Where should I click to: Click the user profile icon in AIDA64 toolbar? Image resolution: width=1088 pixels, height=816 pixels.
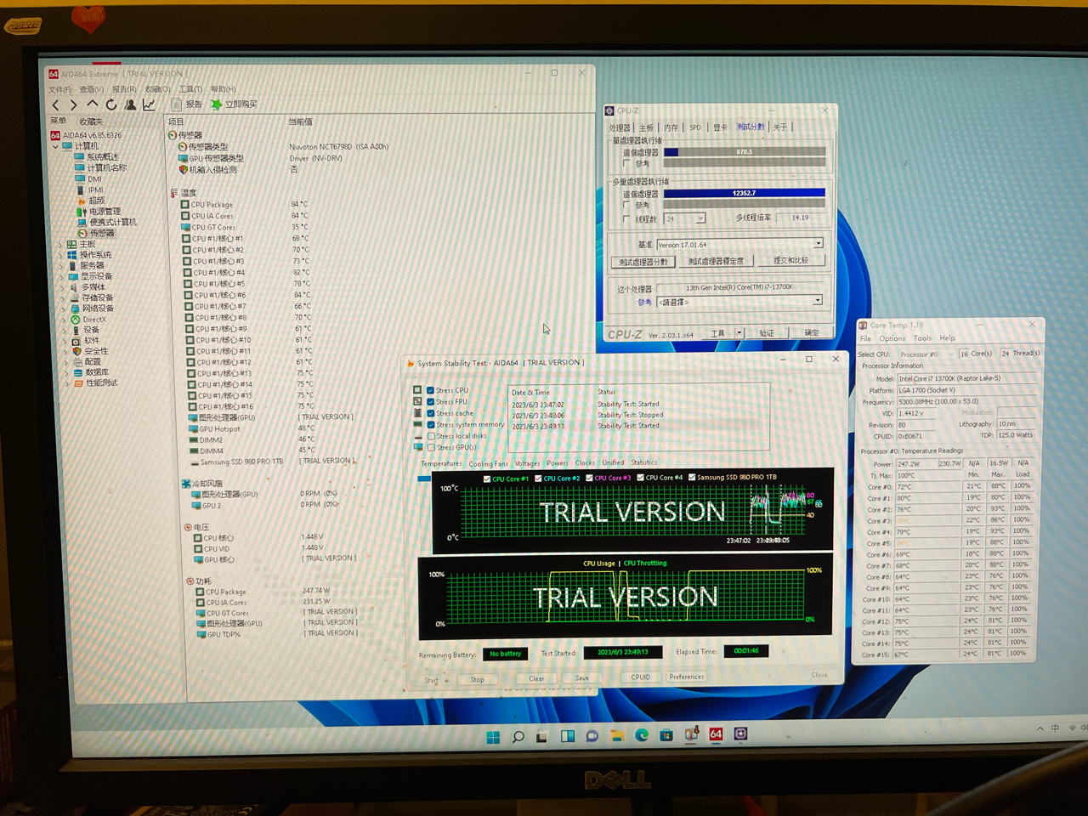pos(130,105)
